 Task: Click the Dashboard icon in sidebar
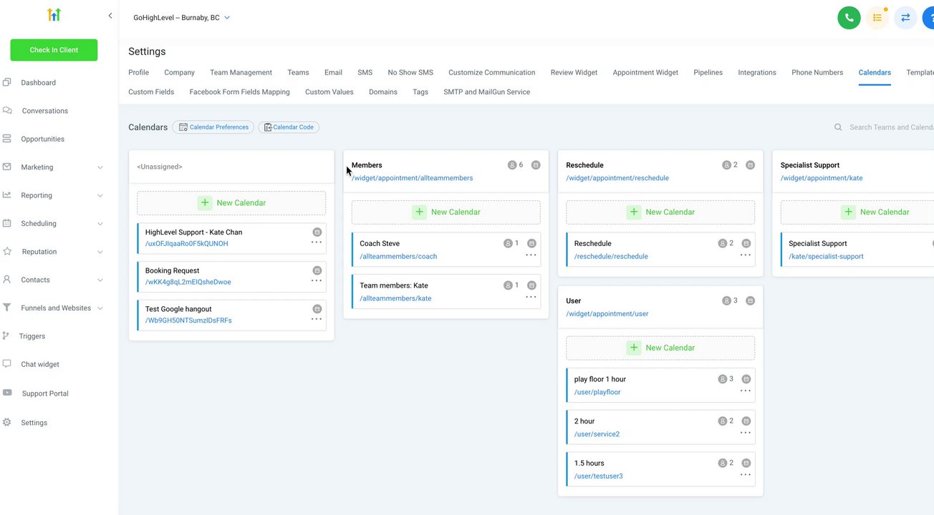[x=7, y=82]
